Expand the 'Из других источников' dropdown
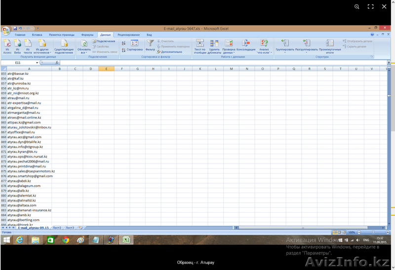Screen dimensions: 395x270 click(43, 52)
